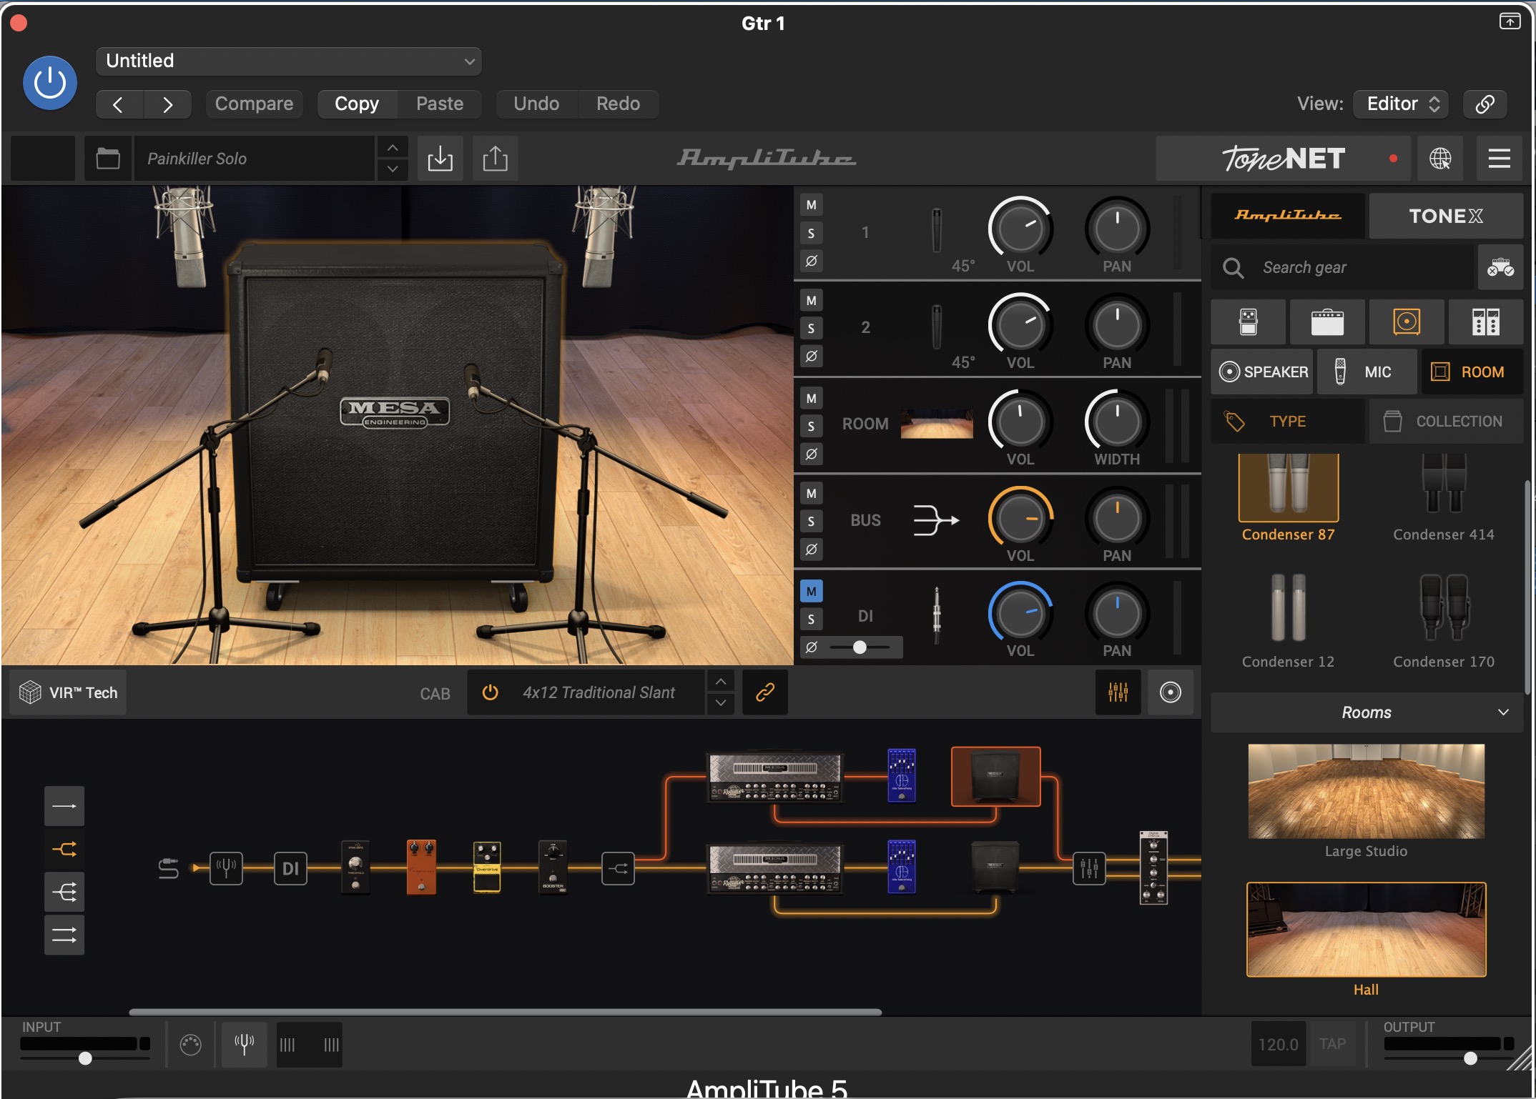Viewport: 1536px width, 1099px height.
Task: Click the export preset share icon
Action: 495,158
